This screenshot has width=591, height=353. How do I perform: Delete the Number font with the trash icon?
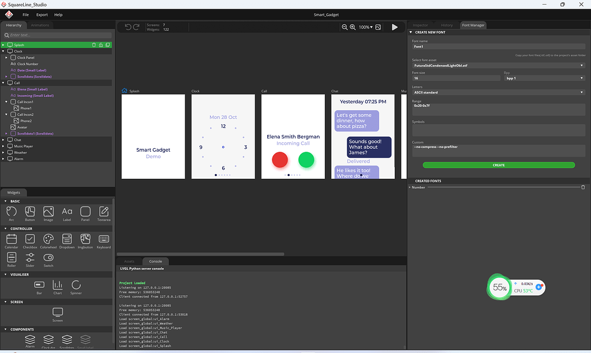583,187
